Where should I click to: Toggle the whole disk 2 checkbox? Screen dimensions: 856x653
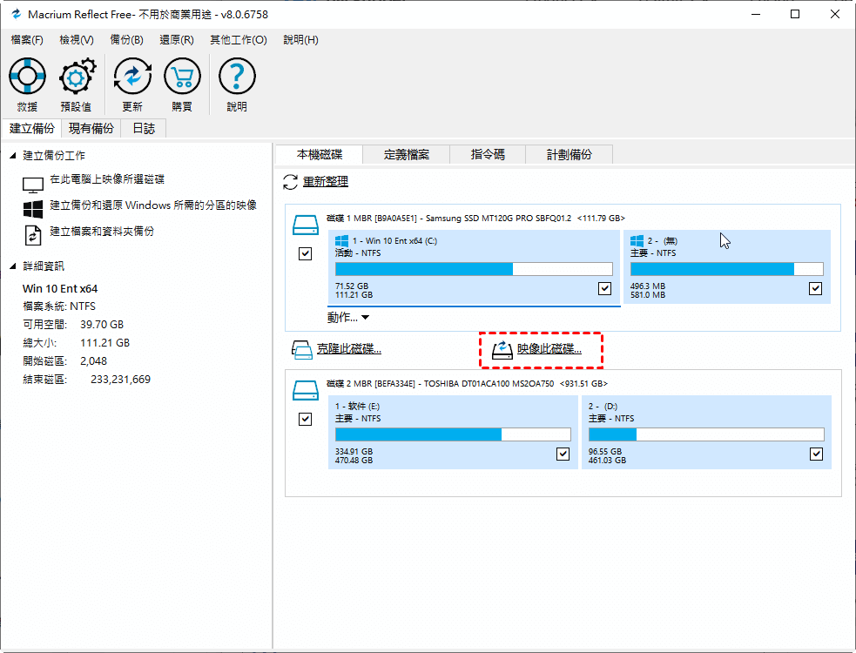pyautogui.click(x=305, y=419)
